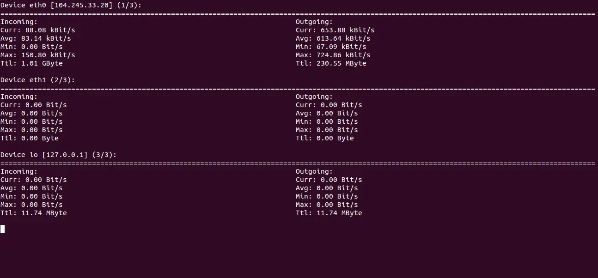
Task: Click the Device lo [127.0.0.1] header
Action: [59, 155]
